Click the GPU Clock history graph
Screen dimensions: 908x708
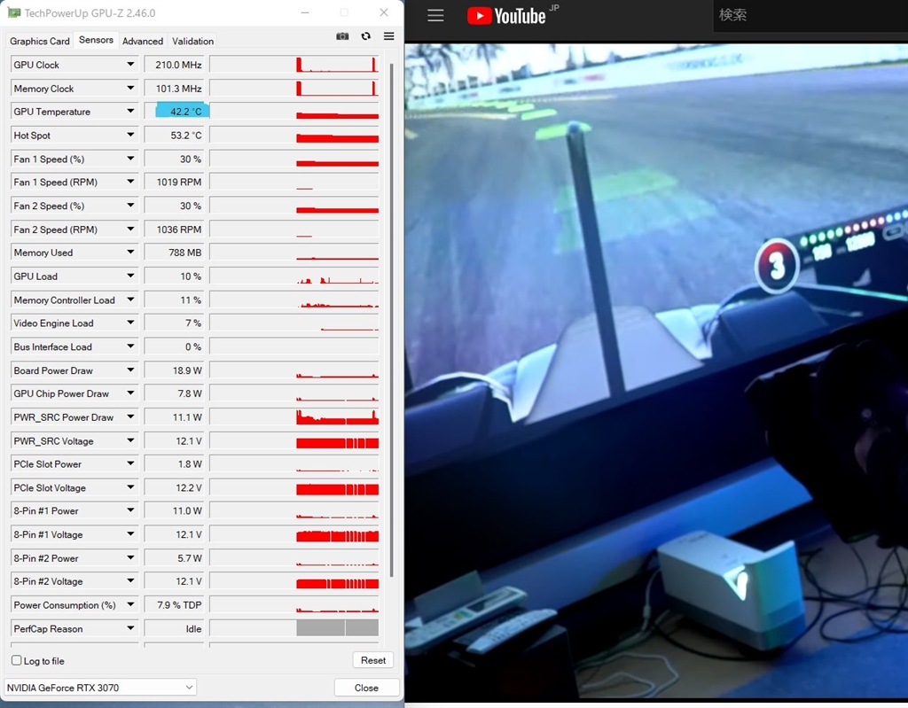pos(294,65)
